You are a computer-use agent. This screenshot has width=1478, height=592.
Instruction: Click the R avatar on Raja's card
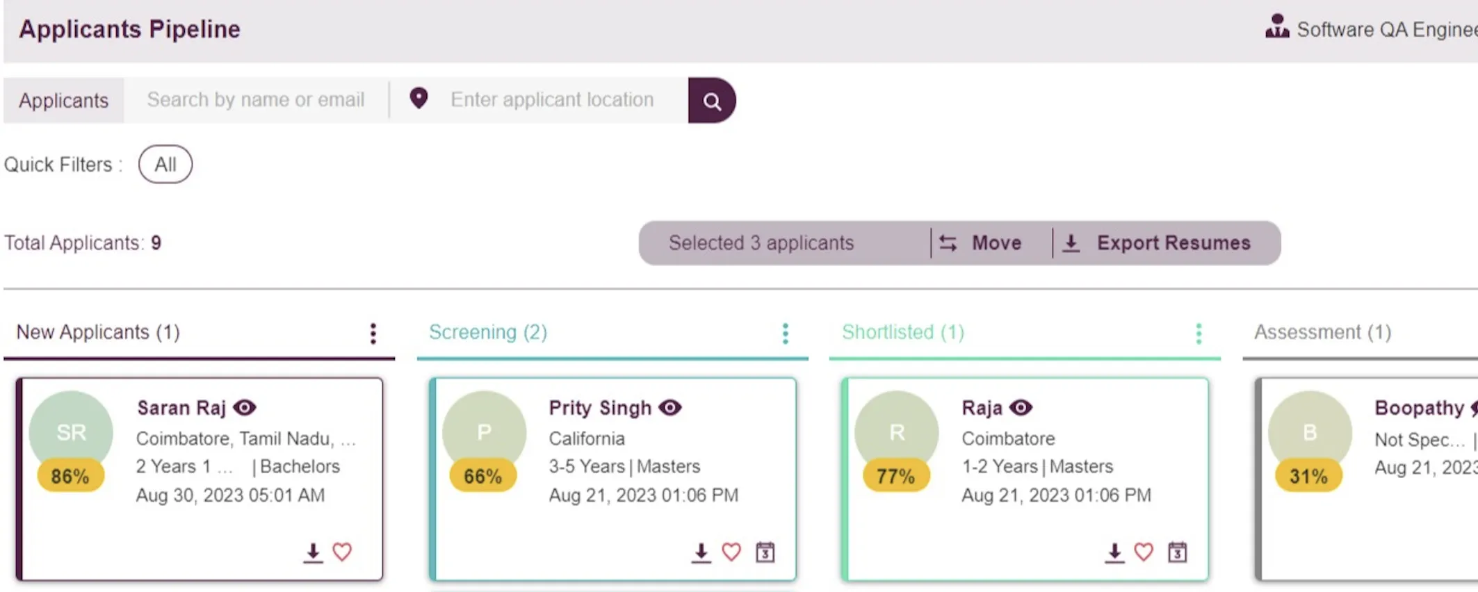coord(897,432)
